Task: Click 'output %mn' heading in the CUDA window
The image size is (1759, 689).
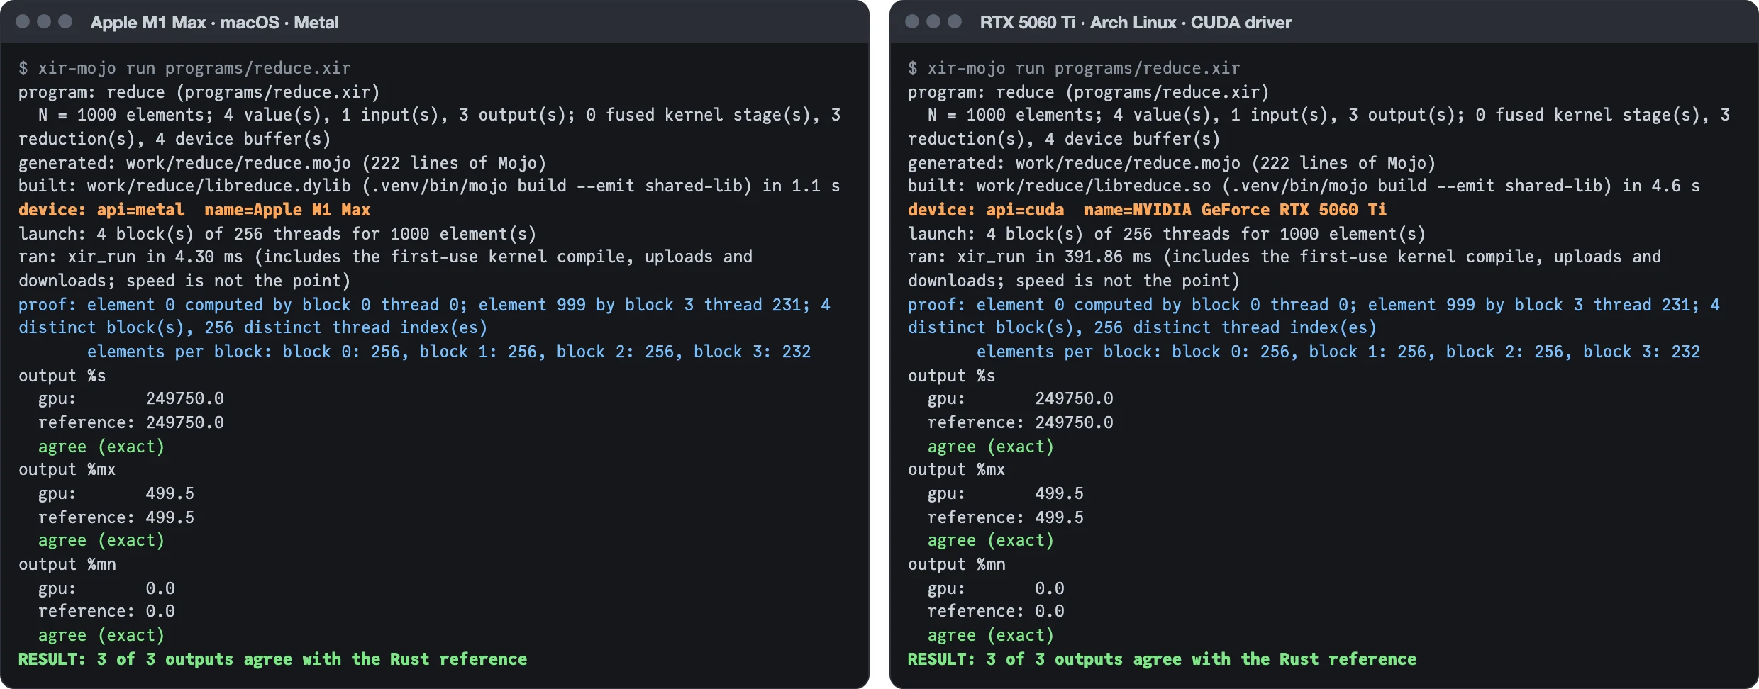Action: pos(957,564)
